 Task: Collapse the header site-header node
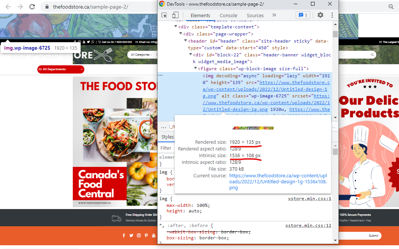coord(186,40)
